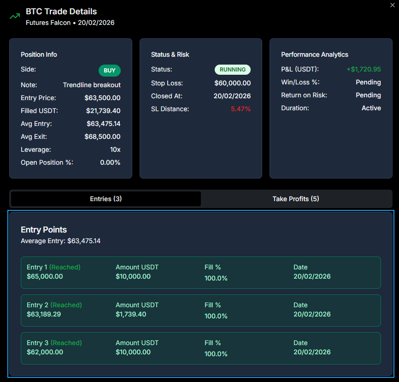399x382 pixels.
Task: Switch to the Take Profits (5) tab
Action: pos(295,198)
